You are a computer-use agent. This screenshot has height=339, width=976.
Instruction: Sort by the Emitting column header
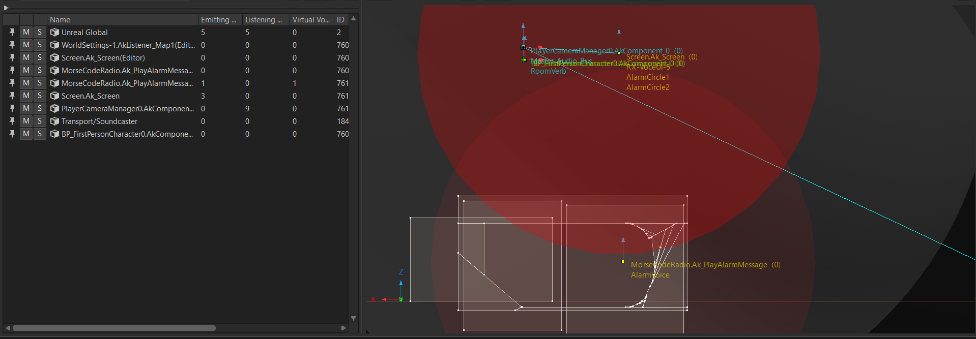click(x=219, y=19)
